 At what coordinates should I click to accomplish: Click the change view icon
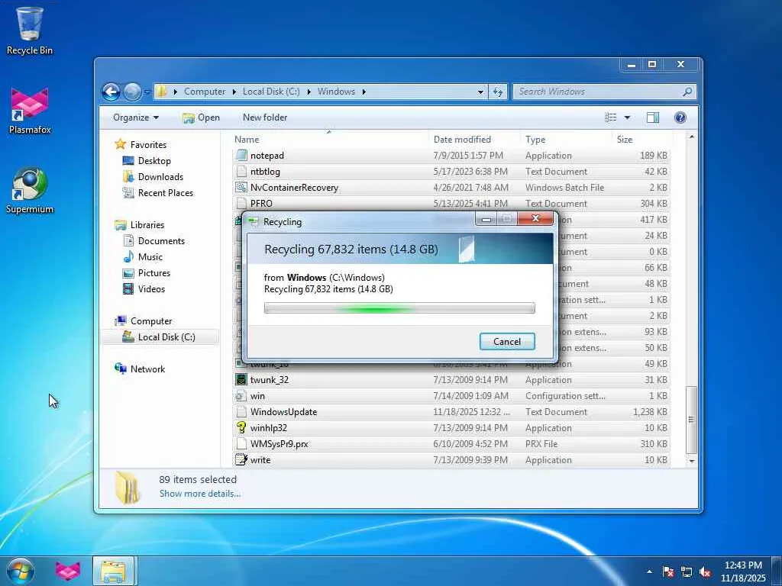coord(610,118)
